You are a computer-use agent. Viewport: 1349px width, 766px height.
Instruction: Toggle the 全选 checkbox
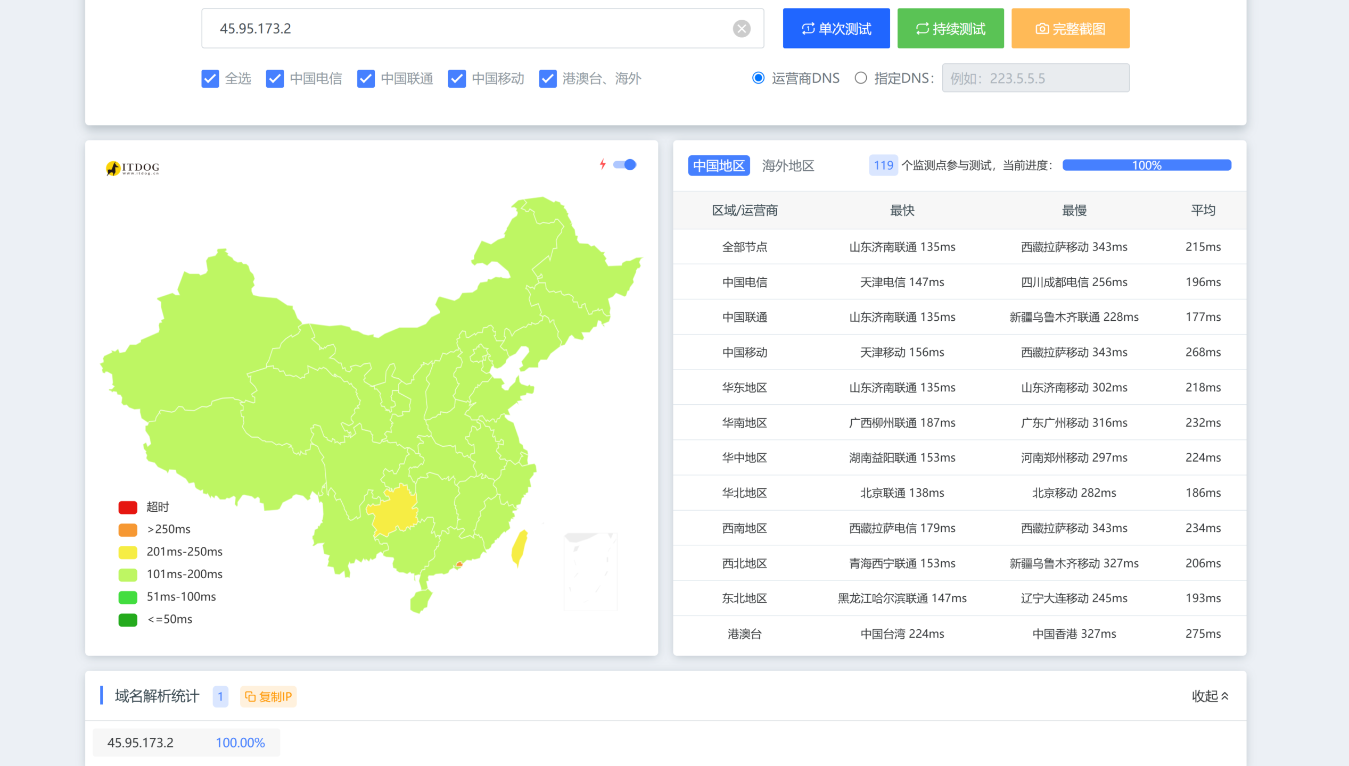tap(210, 78)
